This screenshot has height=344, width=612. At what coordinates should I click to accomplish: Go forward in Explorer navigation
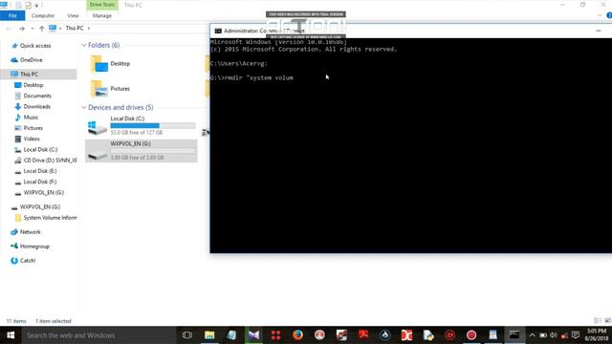click(x=22, y=29)
